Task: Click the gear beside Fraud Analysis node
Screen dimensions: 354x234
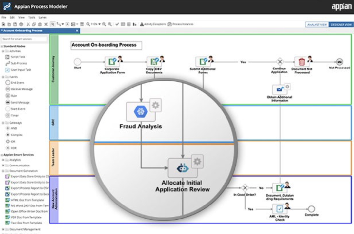Action: click(156, 105)
